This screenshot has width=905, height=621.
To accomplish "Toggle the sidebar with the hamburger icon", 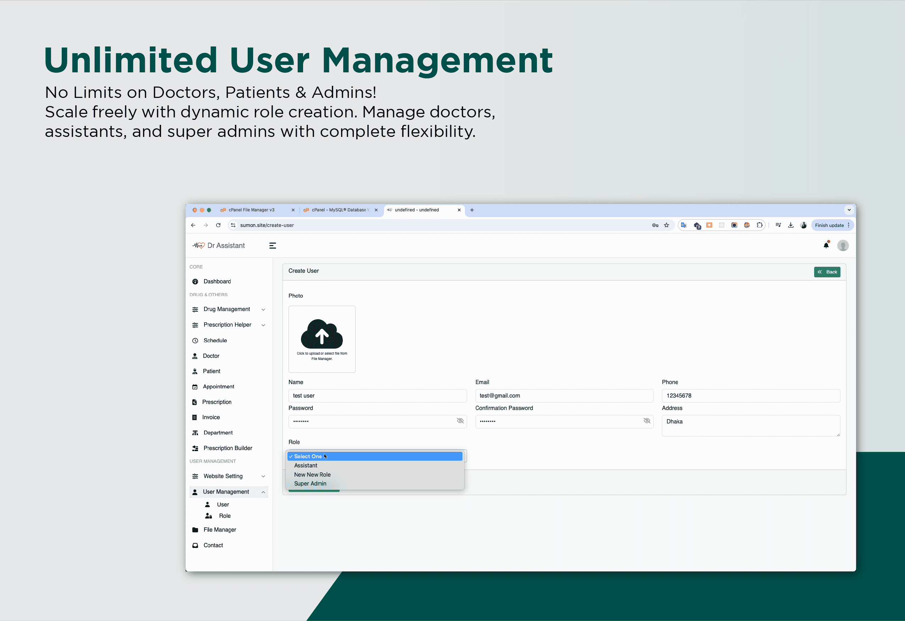I will (272, 245).
